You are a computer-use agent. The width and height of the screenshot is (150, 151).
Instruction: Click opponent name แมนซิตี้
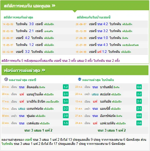click(105, 108)
